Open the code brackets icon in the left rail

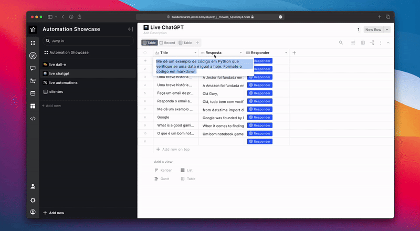33,119
